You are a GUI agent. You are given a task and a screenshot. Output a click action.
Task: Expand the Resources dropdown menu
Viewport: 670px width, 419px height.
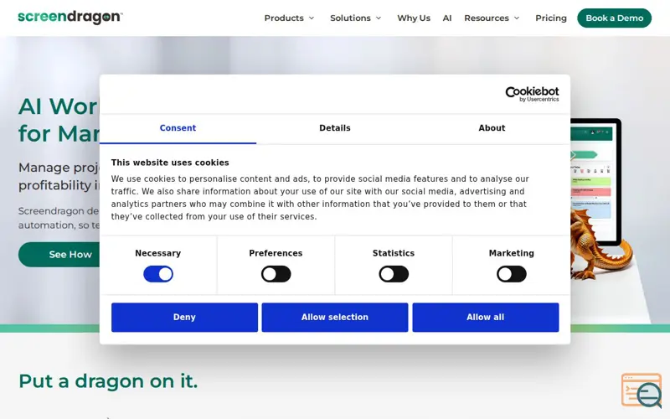[492, 18]
